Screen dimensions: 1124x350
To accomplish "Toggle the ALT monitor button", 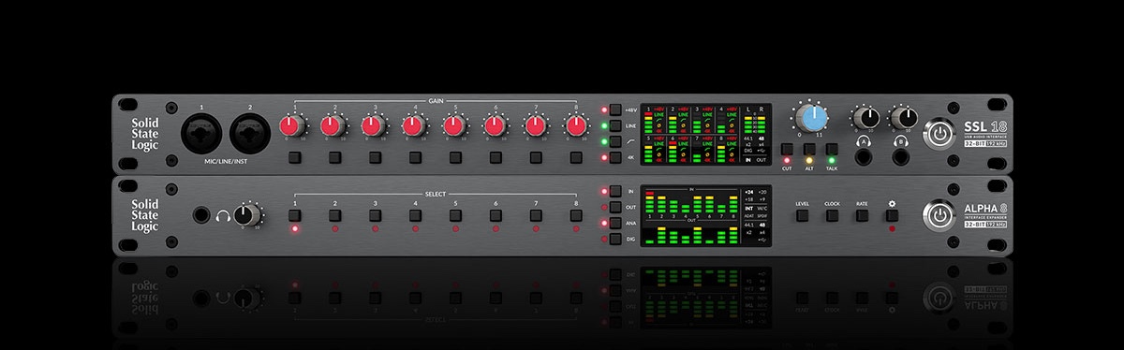I will point(809,149).
